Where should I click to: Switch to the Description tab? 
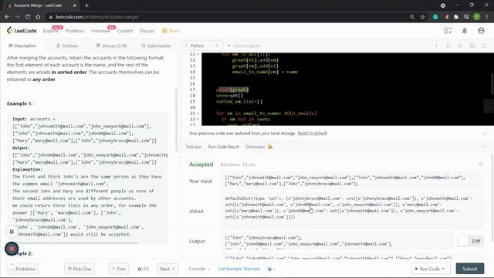[x=22, y=46]
